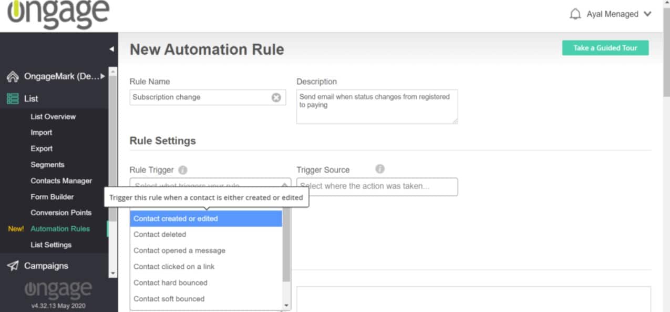This screenshot has height=312, width=670.
Task: Click the Trigger Source input field
Action: (x=376, y=186)
